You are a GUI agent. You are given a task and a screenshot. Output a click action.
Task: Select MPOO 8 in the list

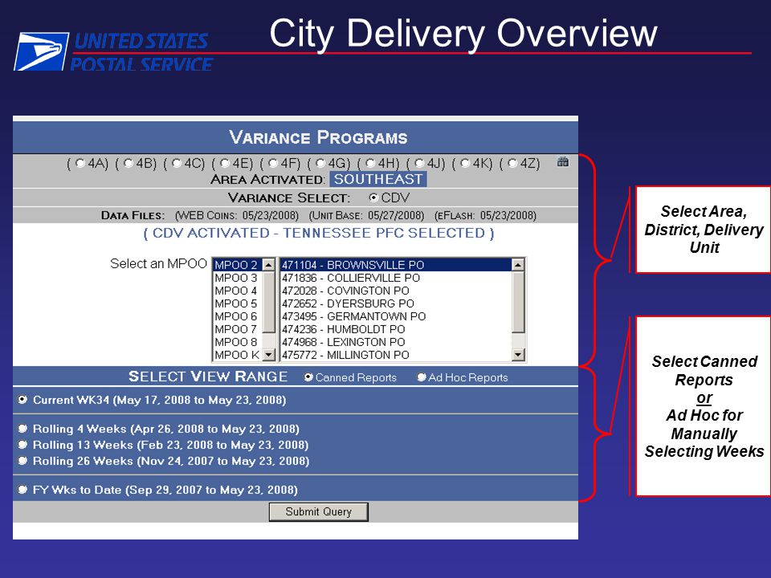[237, 342]
